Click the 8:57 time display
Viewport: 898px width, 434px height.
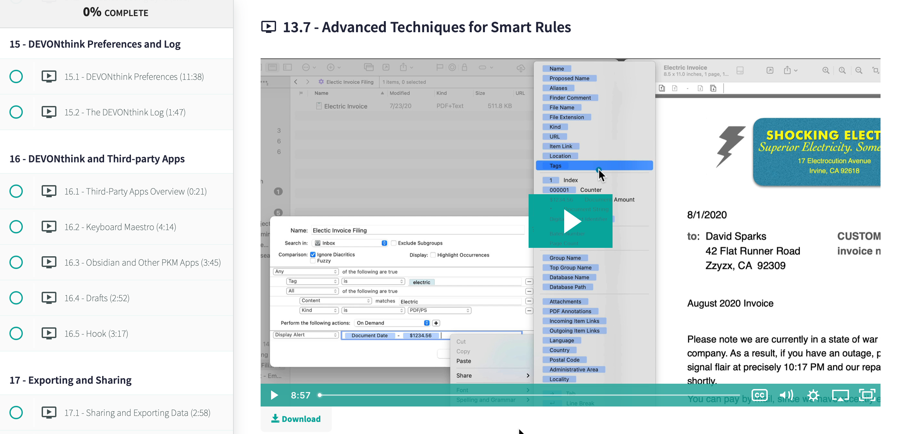pos(300,395)
